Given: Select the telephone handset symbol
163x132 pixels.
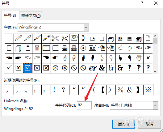Looking at the screenshot, I should point(83,38).
